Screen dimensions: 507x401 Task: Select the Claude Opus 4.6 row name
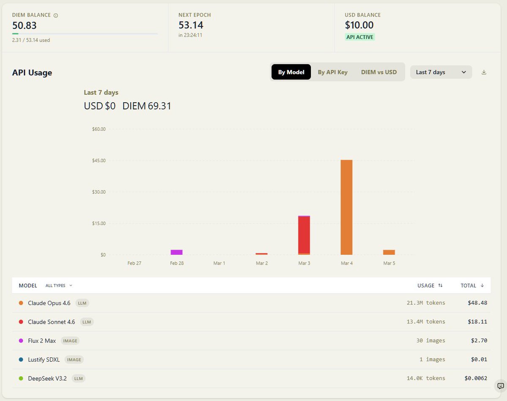49,303
